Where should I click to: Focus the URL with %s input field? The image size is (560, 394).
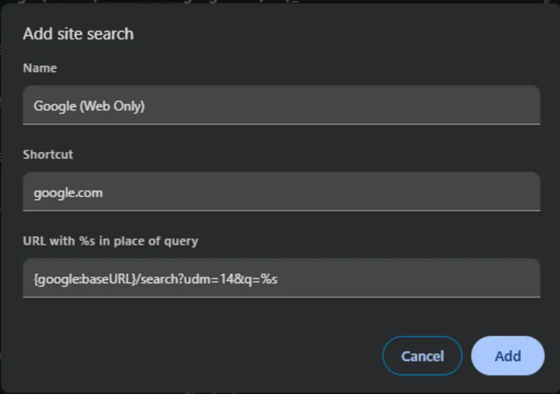(x=281, y=278)
